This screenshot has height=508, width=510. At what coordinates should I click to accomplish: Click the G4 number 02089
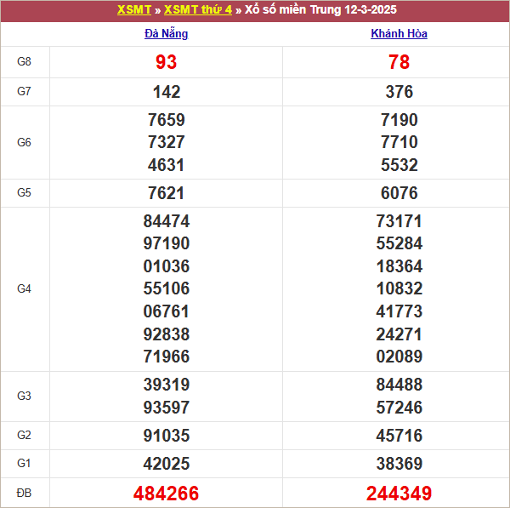399,357
